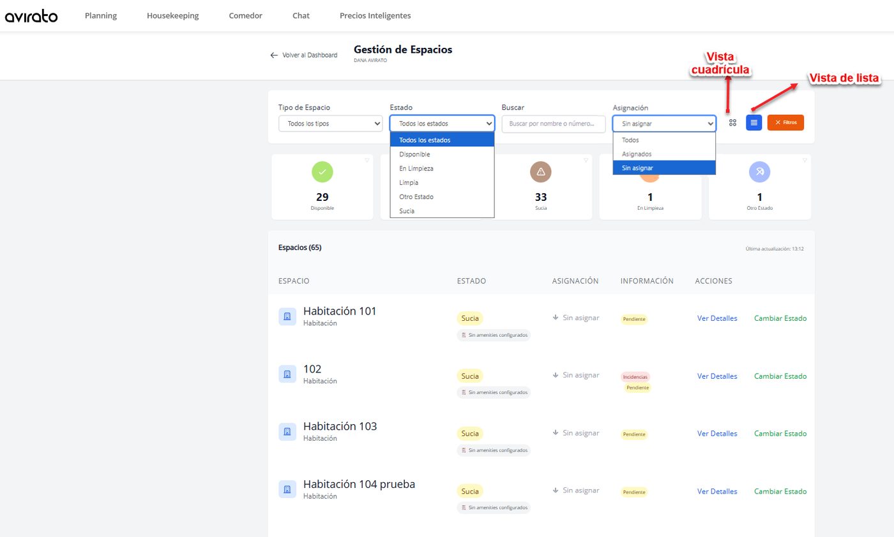Switch to list view icon
The image size is (894, 537).
pos(754,122)
